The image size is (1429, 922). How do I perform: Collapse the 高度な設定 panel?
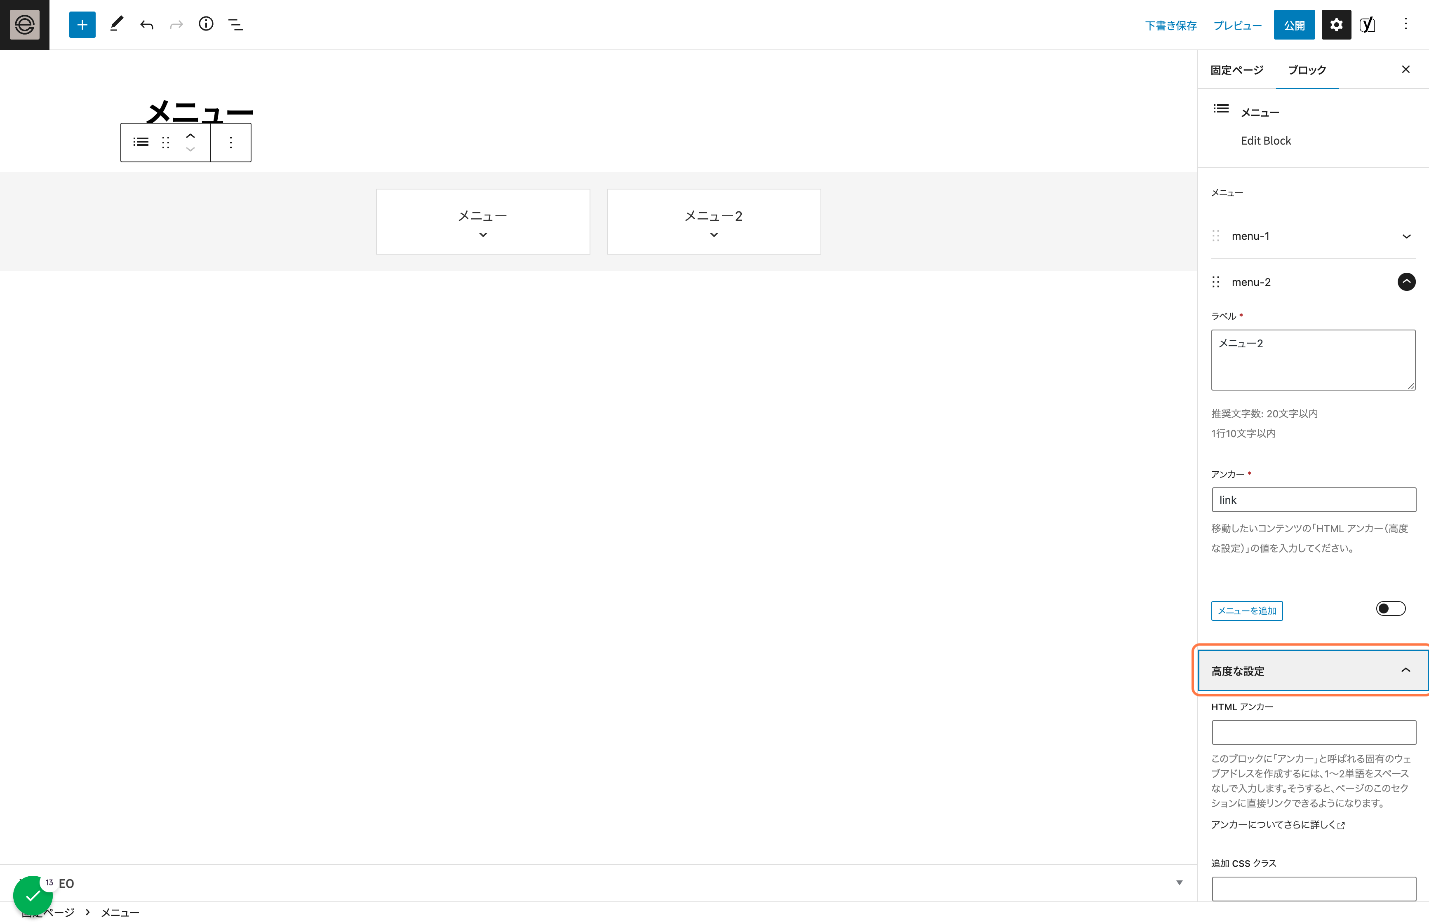pyautogui.click(x=1313, y=671)
